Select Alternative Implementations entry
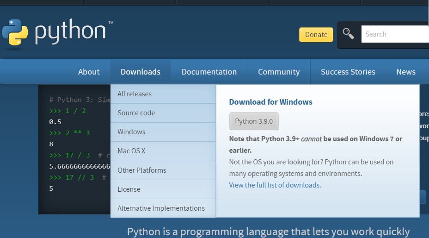 161,208
